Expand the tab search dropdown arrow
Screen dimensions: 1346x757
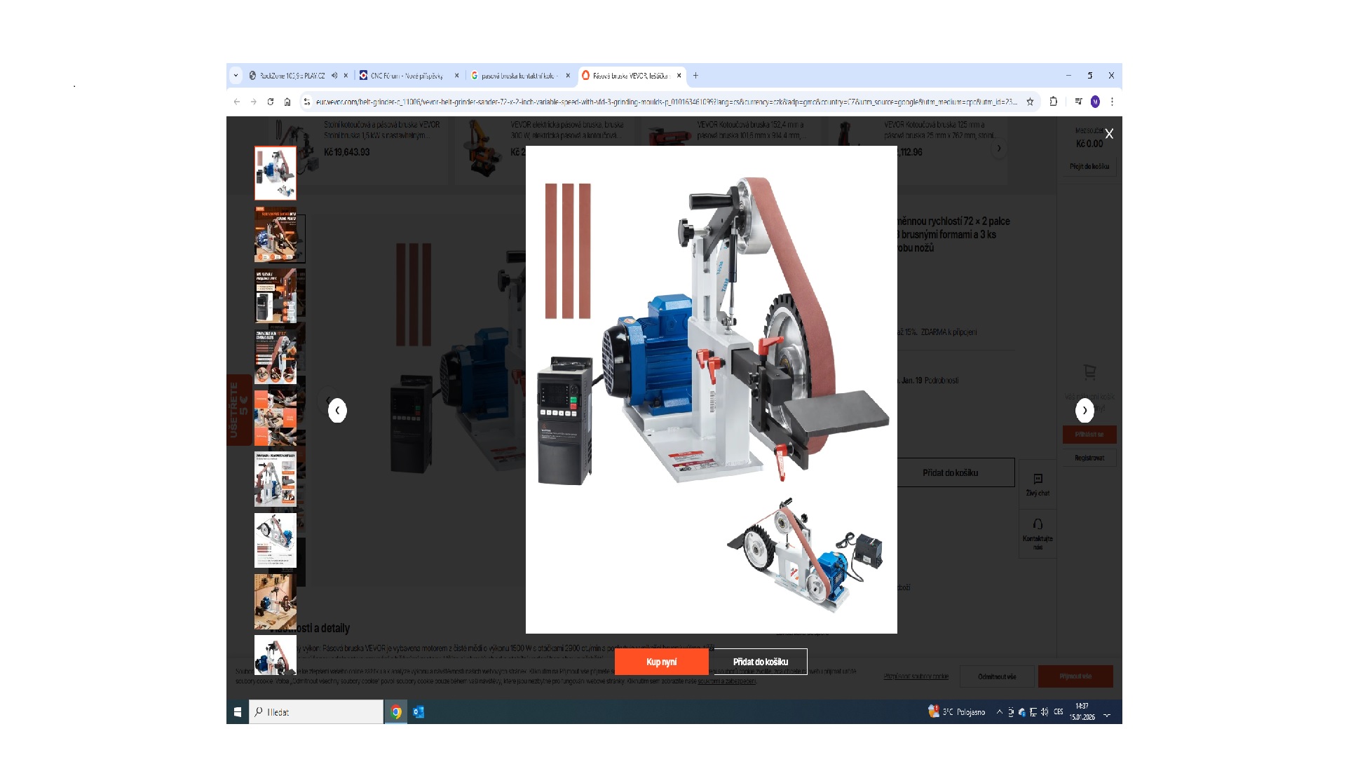[x=236, y=76]
